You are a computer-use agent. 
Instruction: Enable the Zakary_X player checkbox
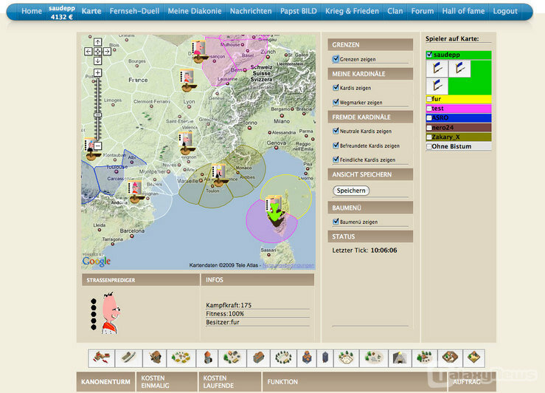[430, 137]
